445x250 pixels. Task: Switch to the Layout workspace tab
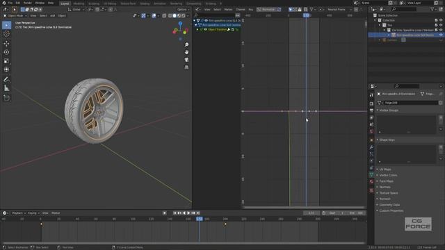click(65, 3)
